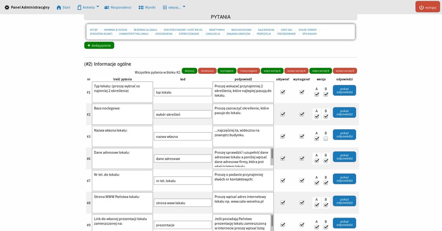The width and height of the screenshot is (442, 231).
Task: Click the Wyniki results icon
Action: coord(141,7)
